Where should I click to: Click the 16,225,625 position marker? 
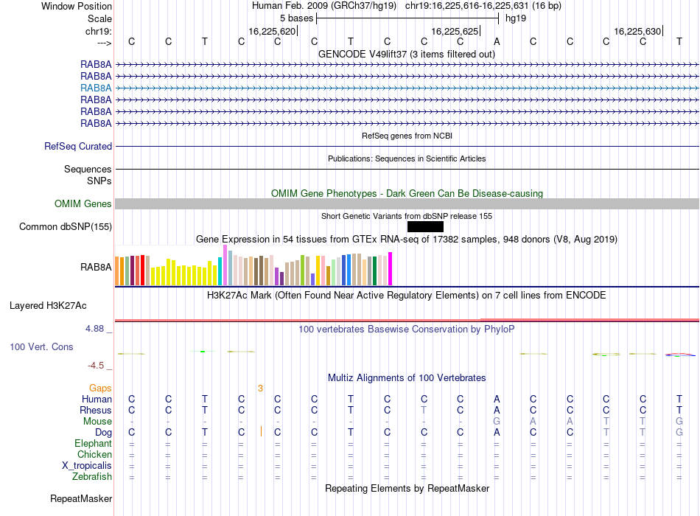point(455,31)
